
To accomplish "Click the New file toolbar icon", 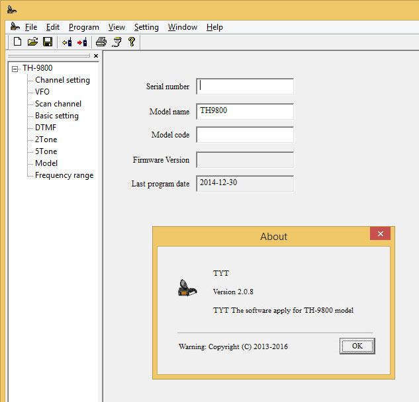I will pyautogui.click(x=17, y=42).
